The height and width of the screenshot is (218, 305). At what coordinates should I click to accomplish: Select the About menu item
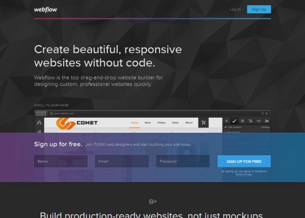click(x=189, y=123)
